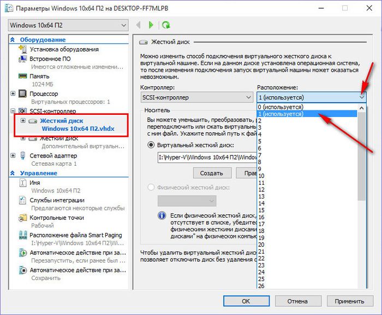Expand the Сетевой адаптер tree node
Image resolution: width=382 pixels, height=315 pixels.
point(13,155)
